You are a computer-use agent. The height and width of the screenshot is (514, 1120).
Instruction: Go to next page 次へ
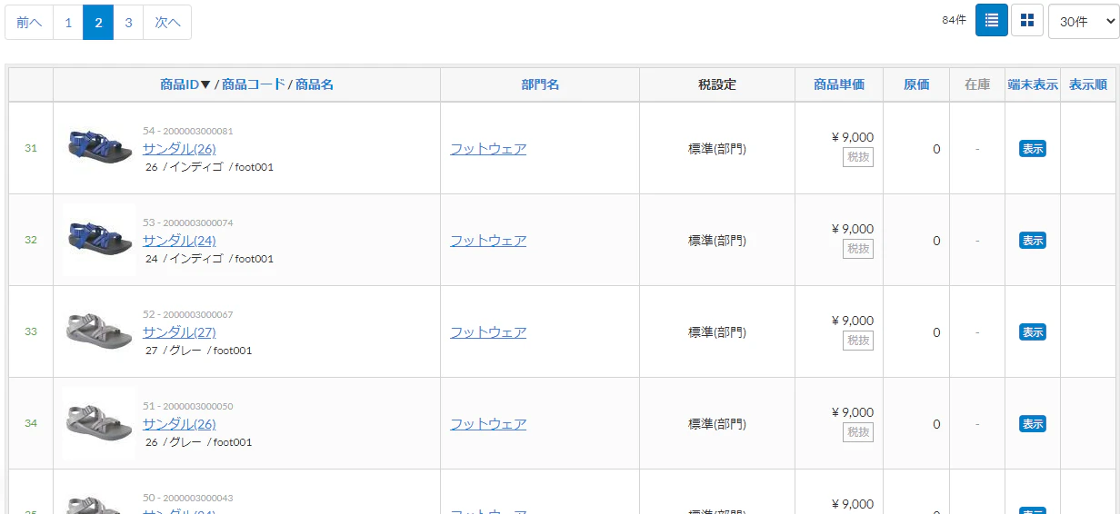pyautogui.click(x=167, y=23)
